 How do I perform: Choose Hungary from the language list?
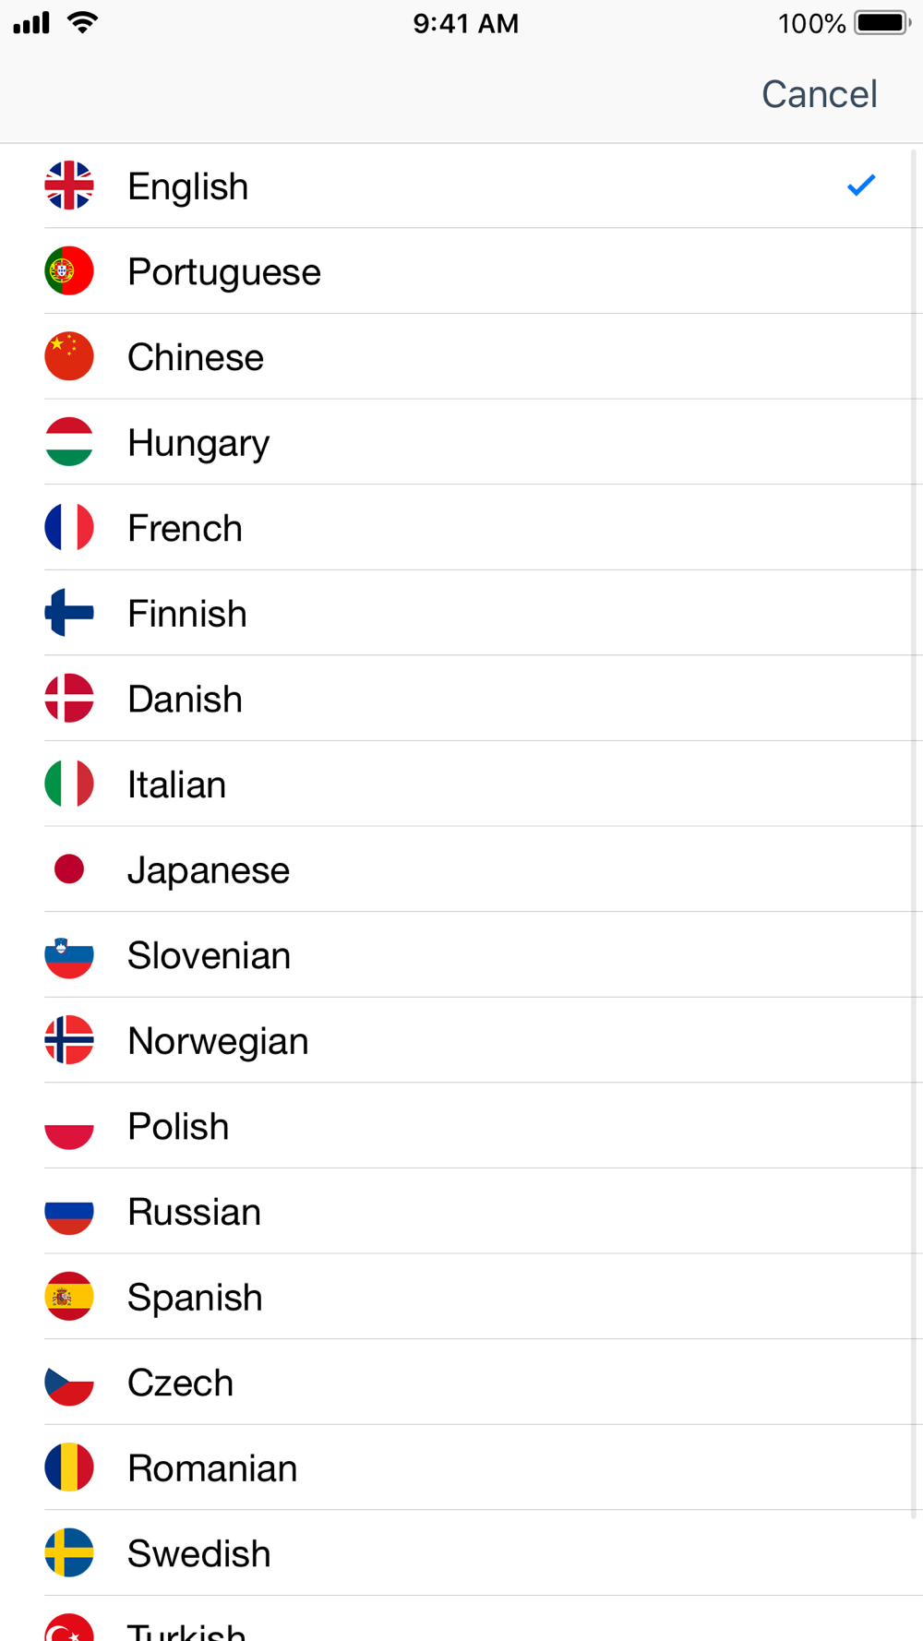(198, 443)
